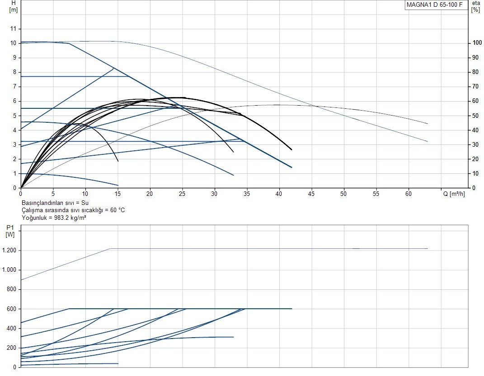Click the 'H [m]' axis label
484x376 pixels.
pos(13,6)
